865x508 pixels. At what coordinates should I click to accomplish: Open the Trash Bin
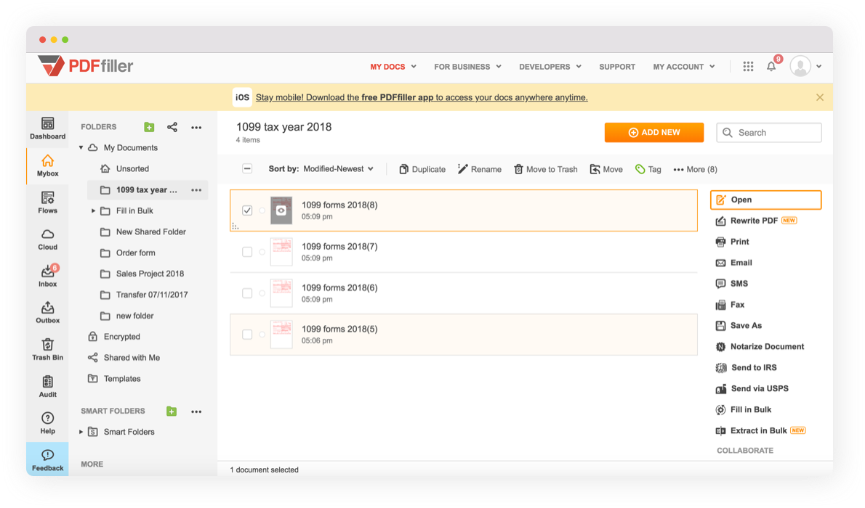coord(47,349)
